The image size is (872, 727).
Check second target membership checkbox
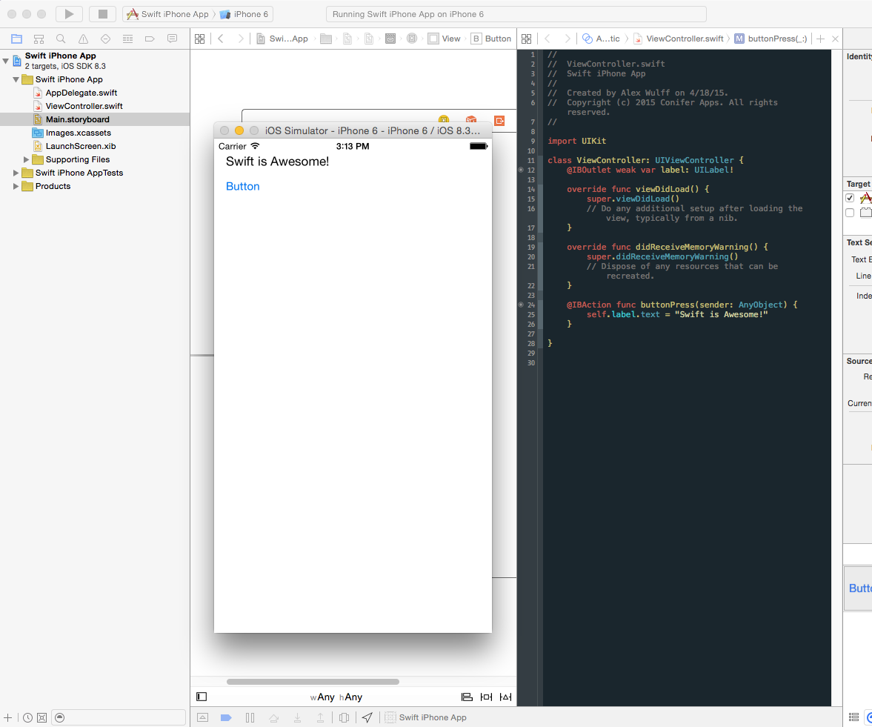(850, 213)
